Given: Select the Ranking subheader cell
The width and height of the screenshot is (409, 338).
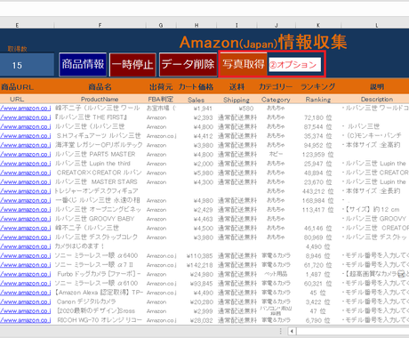Looking at the screenshot, I should pyautogui.click(x=318, y=100).
